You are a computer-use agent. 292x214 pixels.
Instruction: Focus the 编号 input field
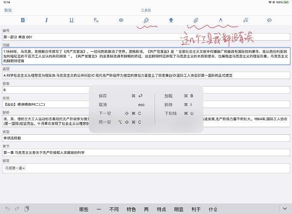(x=146, y=37)
